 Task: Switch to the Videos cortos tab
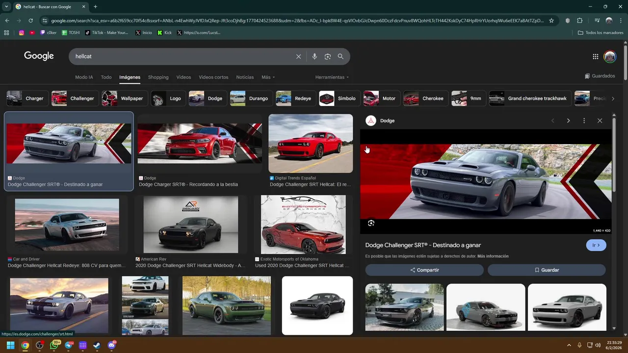[213, 77]
